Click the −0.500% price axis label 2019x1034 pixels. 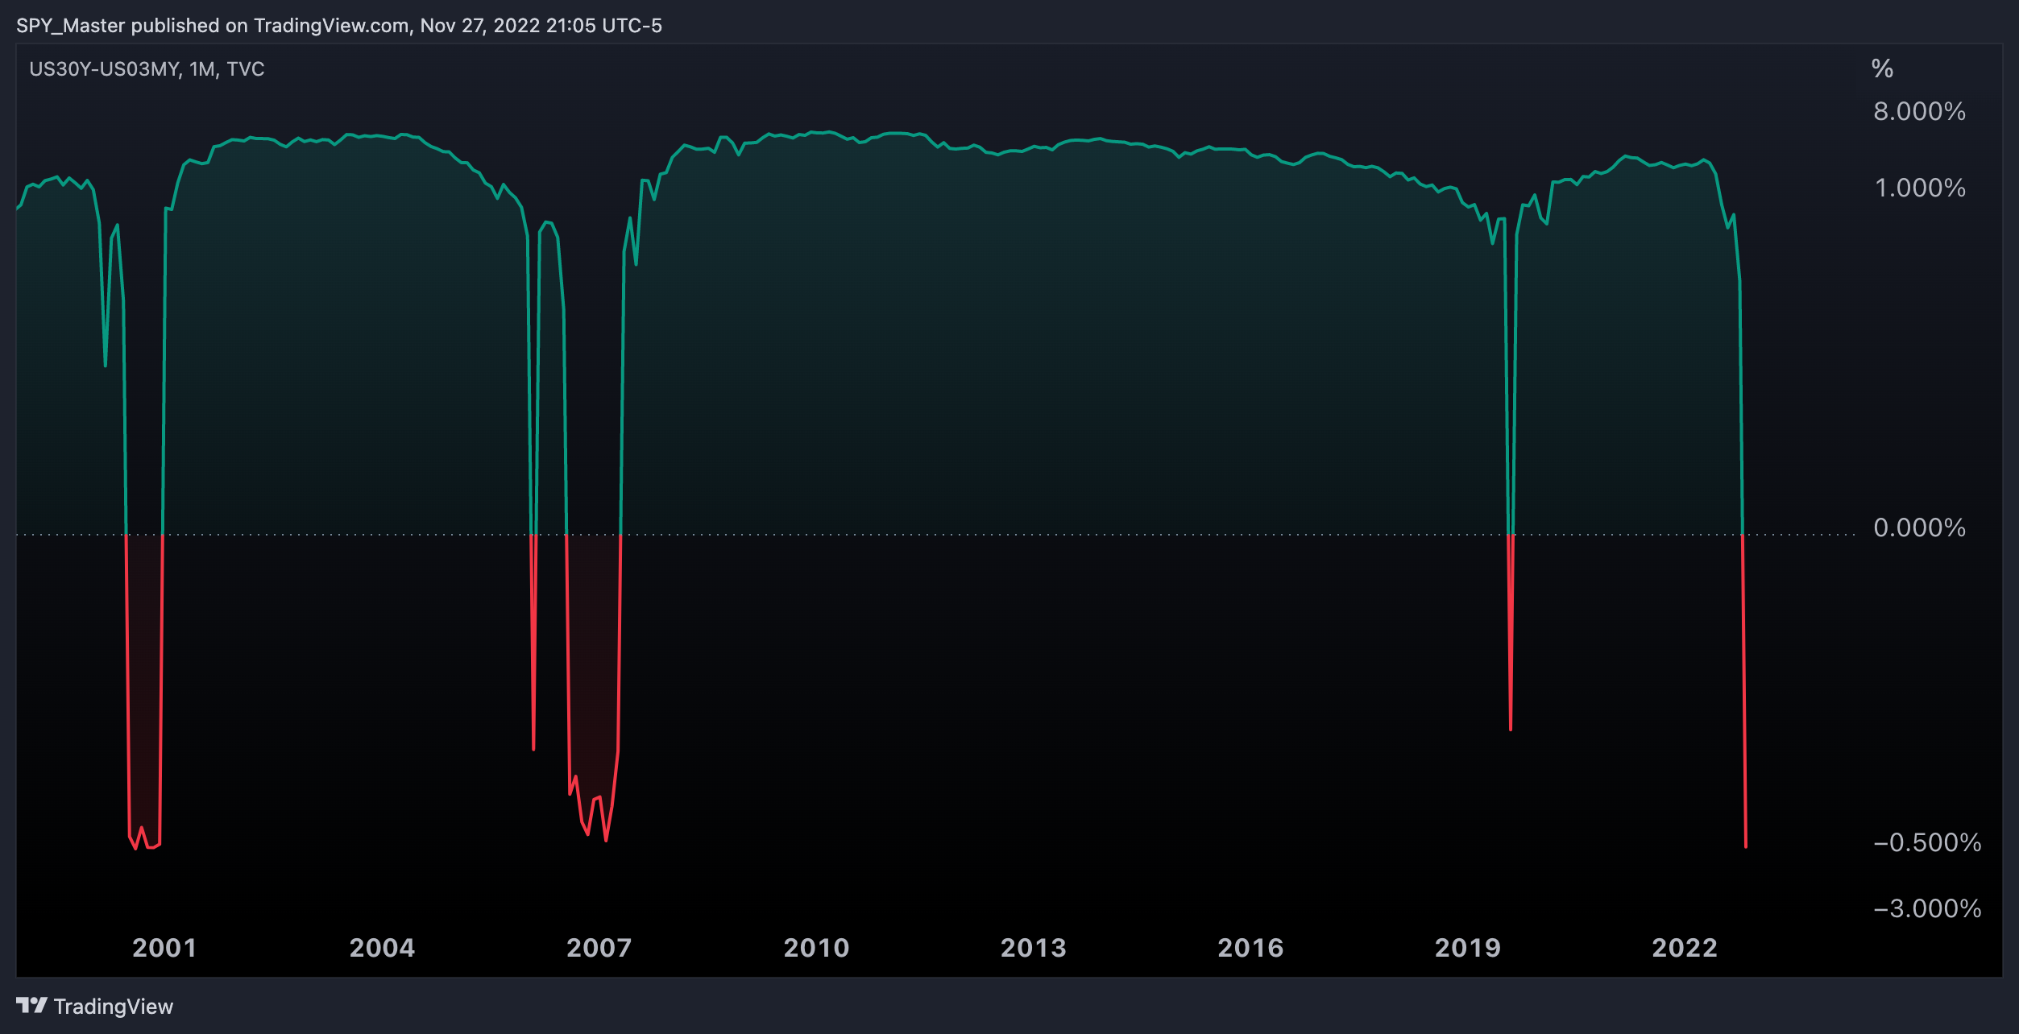click(1927, 842)
